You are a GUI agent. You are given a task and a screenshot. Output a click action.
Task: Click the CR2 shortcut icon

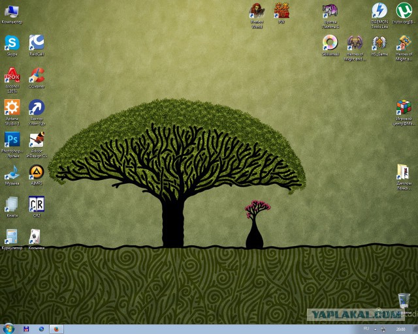37,207
